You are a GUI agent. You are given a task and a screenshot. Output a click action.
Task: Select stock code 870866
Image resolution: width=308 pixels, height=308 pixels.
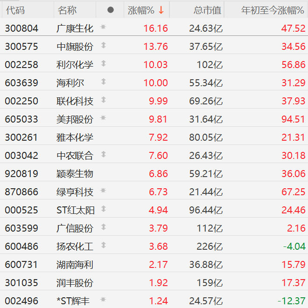click(21, 192)
